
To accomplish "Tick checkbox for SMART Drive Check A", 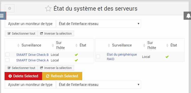I will (x=7, y=60).
